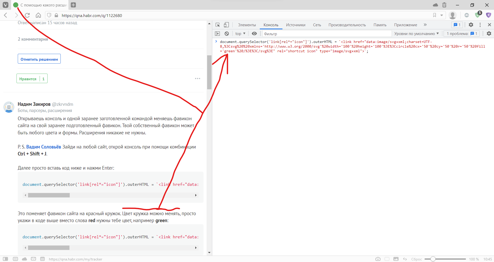This screenshot has height=262, width=494.
Task: Reload the current page
Action: (27, 15)
